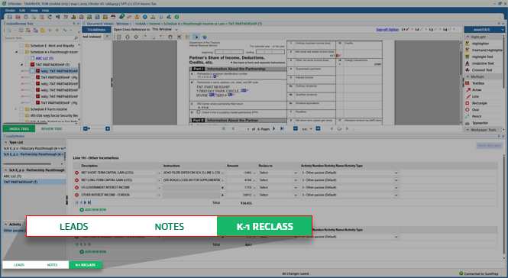This screenshot has width=508, height=278.
Task: Select the Freehand Highlighter tool
Action: [x=484, y=50]
